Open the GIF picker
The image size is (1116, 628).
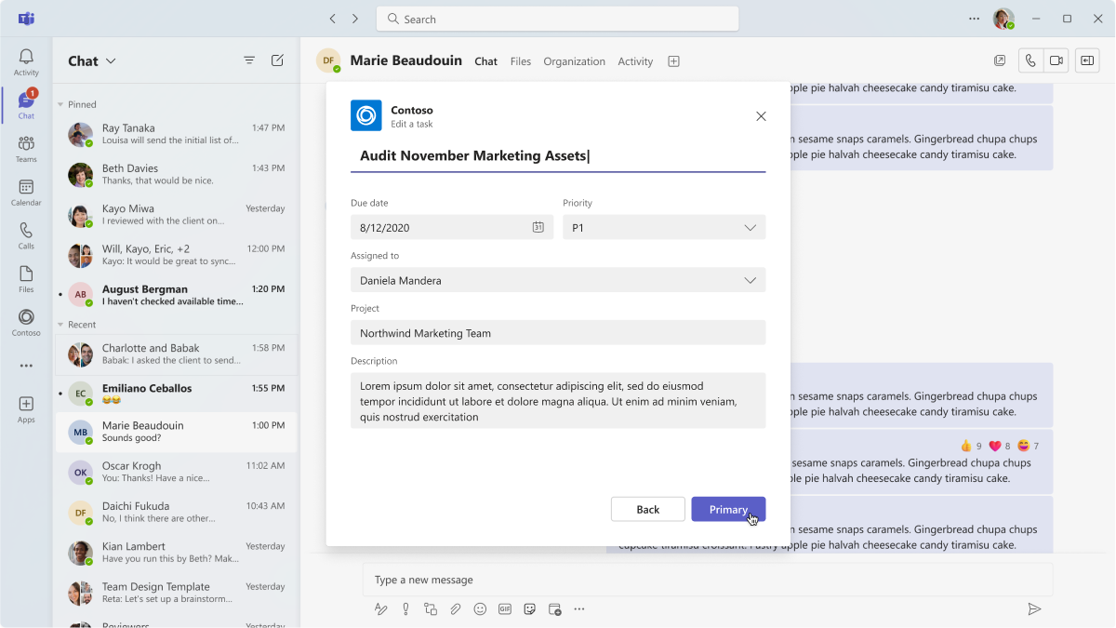pos(505,609)
